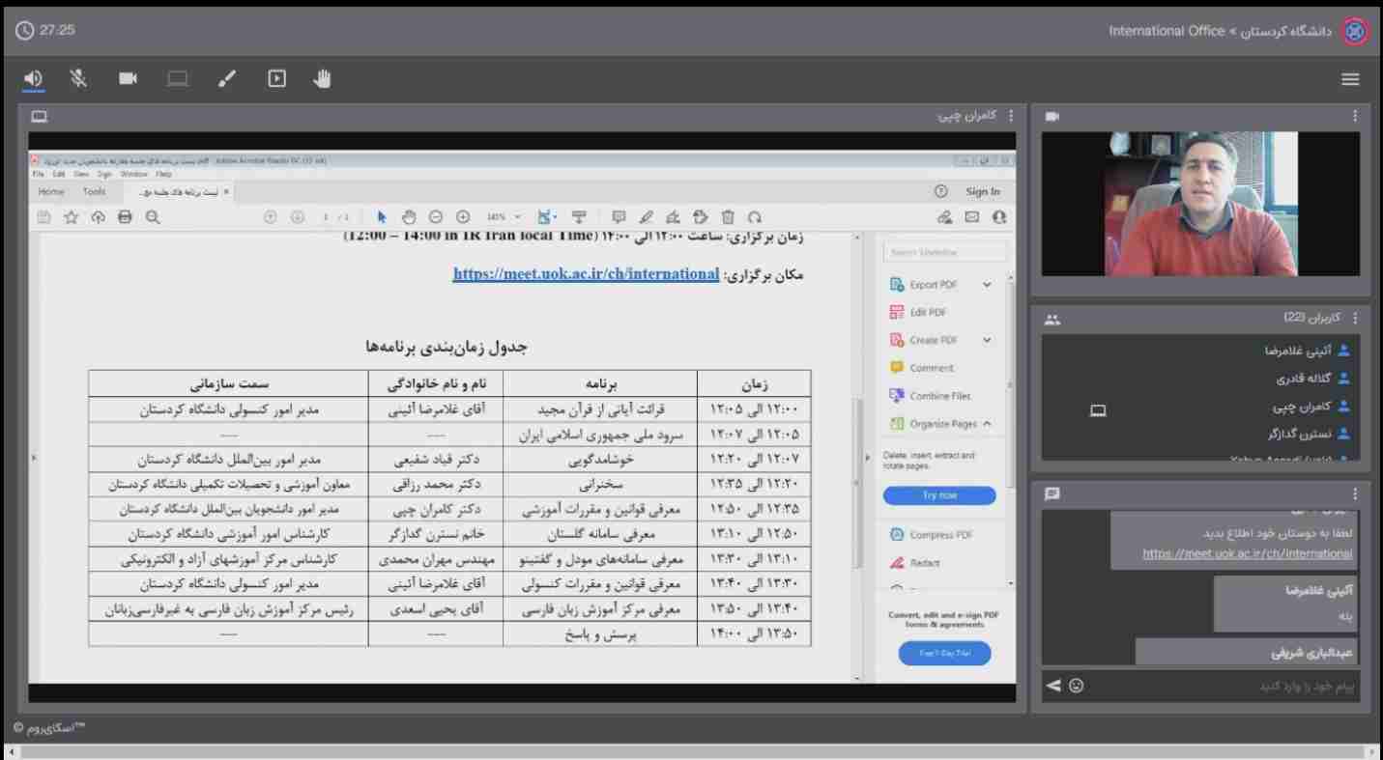Open meet.uok.ac.ir link in chat message
Screen dimensions: 1383x760
pyautogui.click(x=1247, y=553)
